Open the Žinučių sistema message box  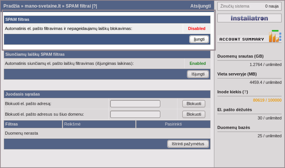click(249, 6)
